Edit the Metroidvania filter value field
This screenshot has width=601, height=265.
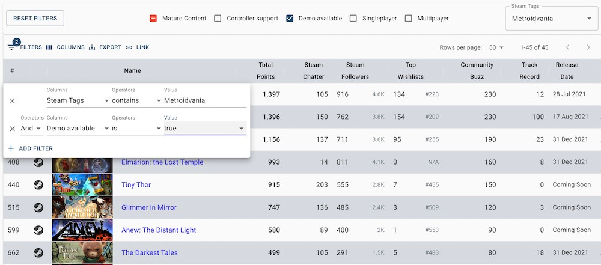(x=205, y=100)
